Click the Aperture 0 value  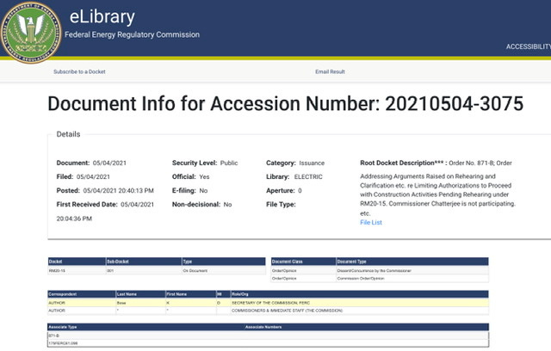[x=300, y=191]
